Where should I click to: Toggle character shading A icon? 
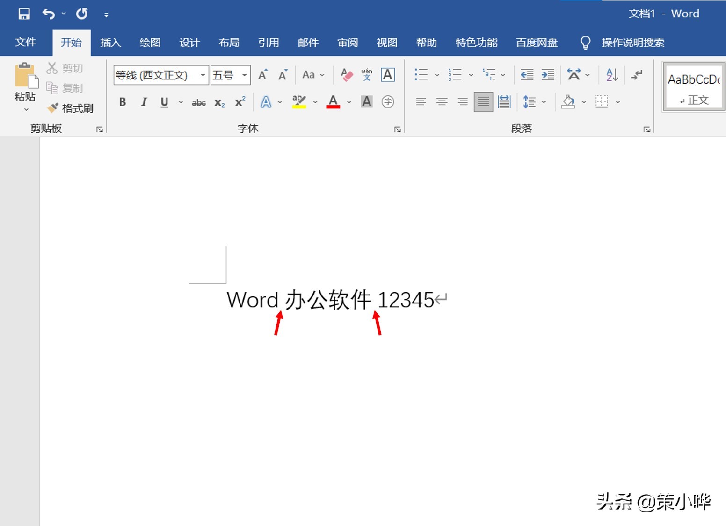tap(367, 101)
